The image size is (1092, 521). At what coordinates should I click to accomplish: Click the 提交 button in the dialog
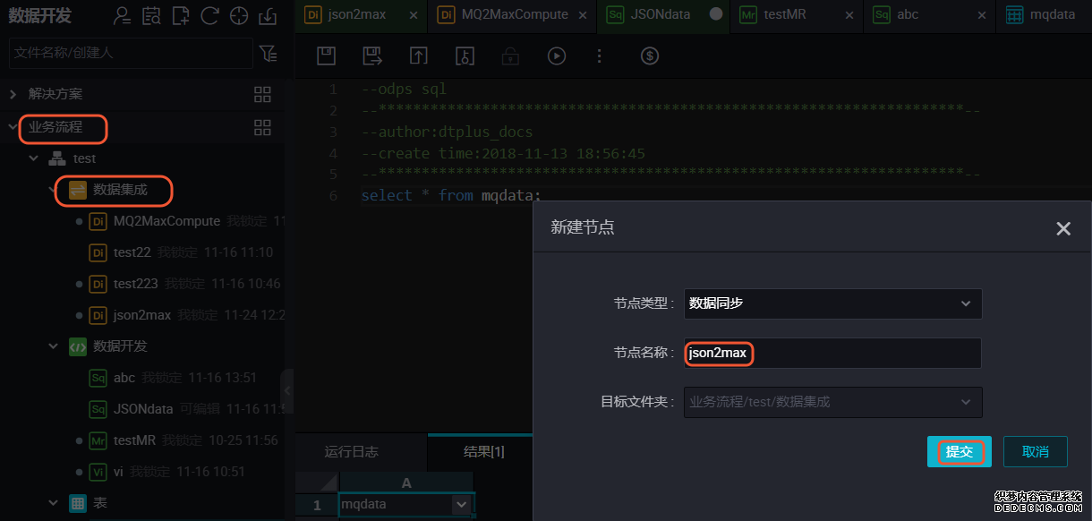[x=959, y=451]
